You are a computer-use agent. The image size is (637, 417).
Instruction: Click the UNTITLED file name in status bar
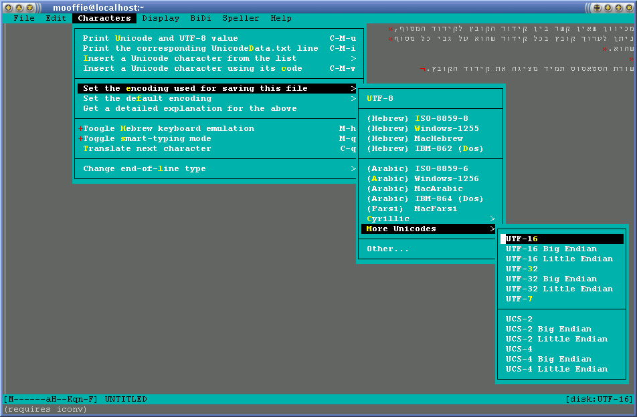(x=126, y=399)
